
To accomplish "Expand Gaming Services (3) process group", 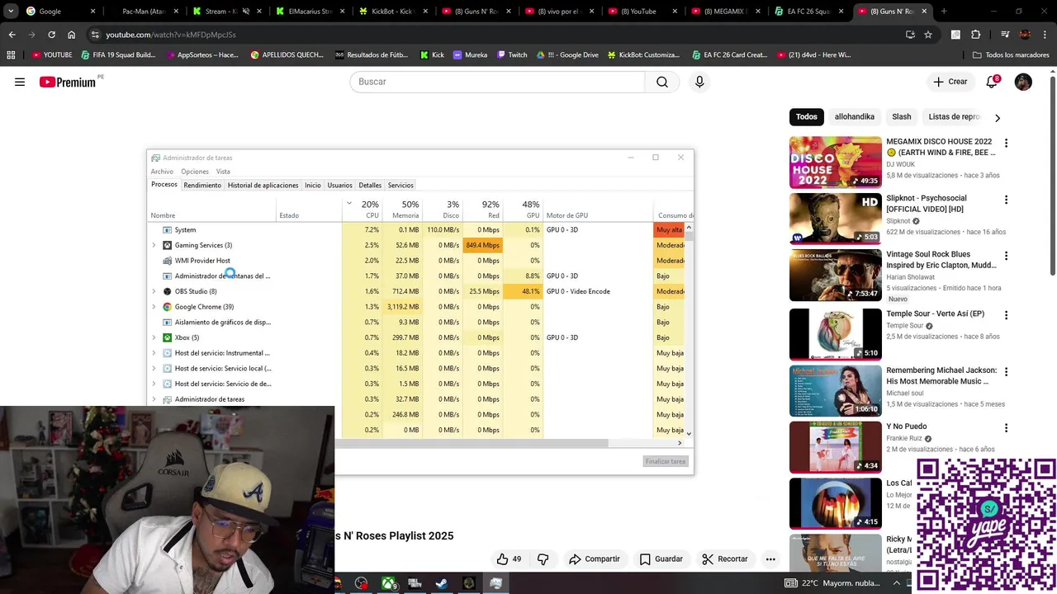I will [154, 245].
